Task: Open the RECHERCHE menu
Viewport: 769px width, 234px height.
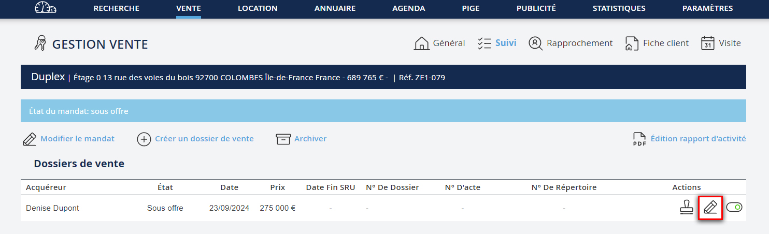Action: point(116,8)
